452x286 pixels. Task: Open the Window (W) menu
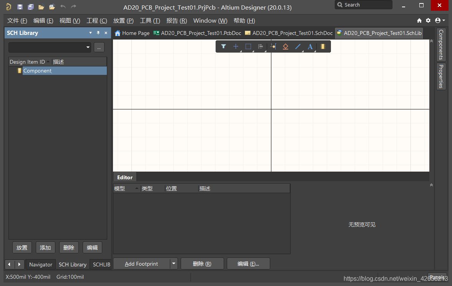(x=210, y=21)
